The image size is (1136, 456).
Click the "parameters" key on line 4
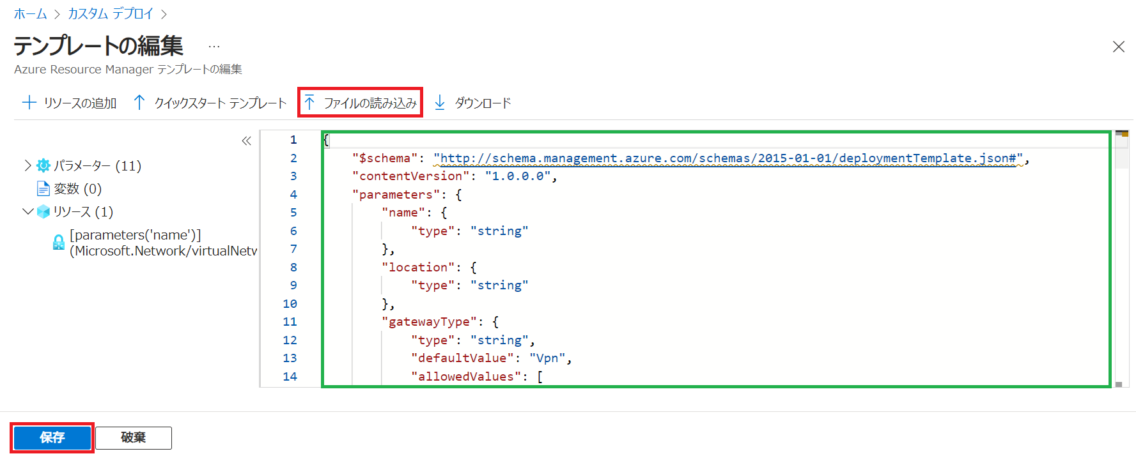click(x=396, y=194)
